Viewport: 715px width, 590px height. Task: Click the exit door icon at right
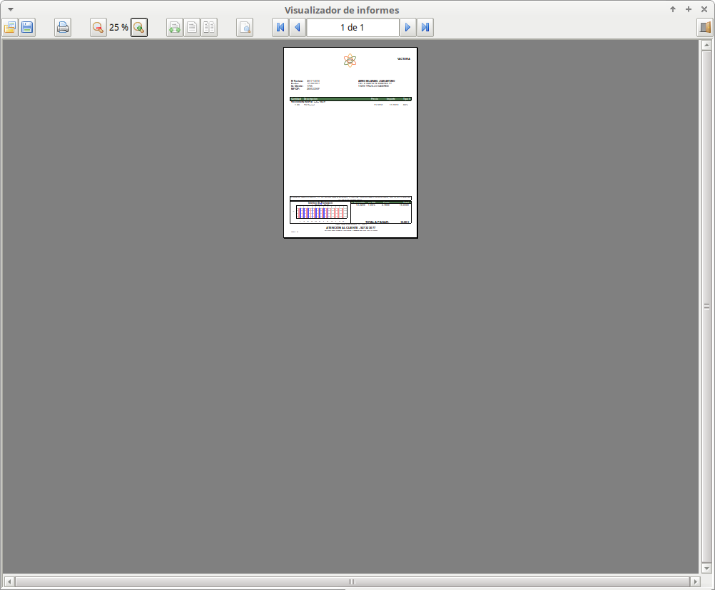click(705, 27)
